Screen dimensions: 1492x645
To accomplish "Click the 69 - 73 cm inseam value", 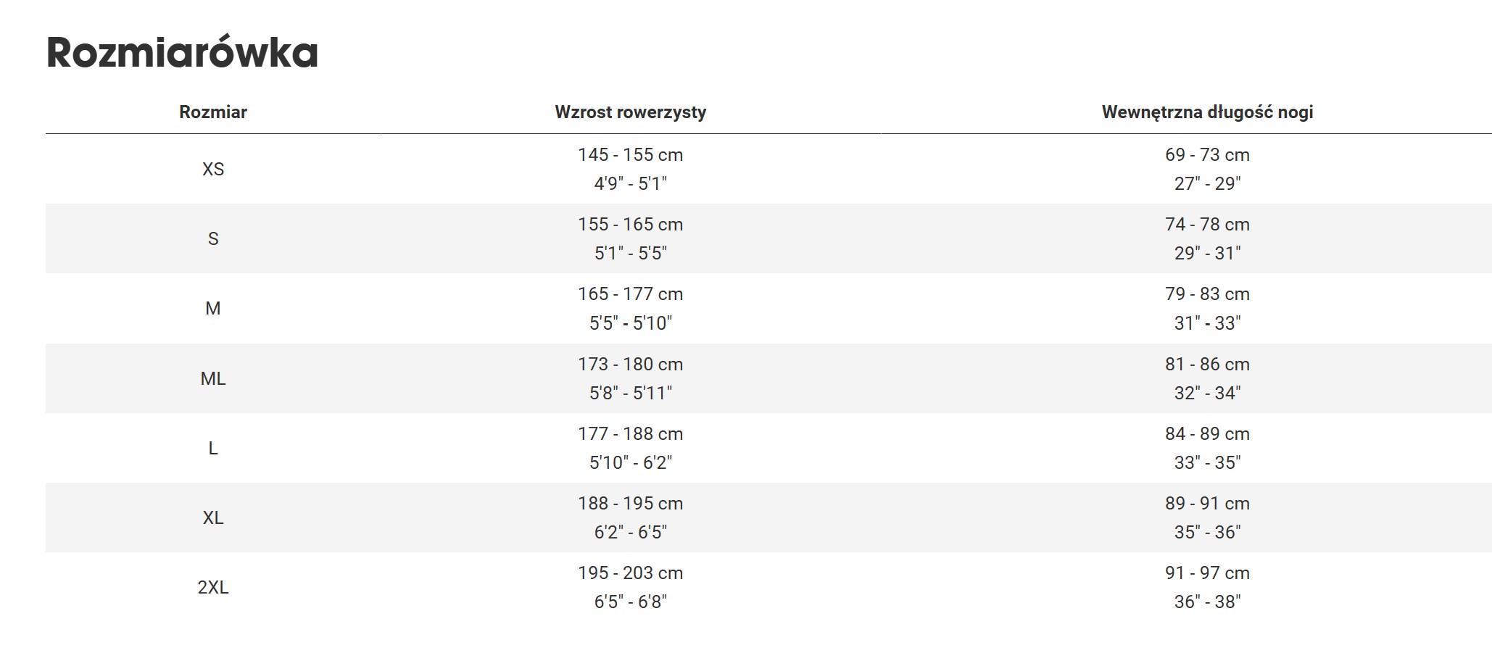I will (x=1207, y=155).
